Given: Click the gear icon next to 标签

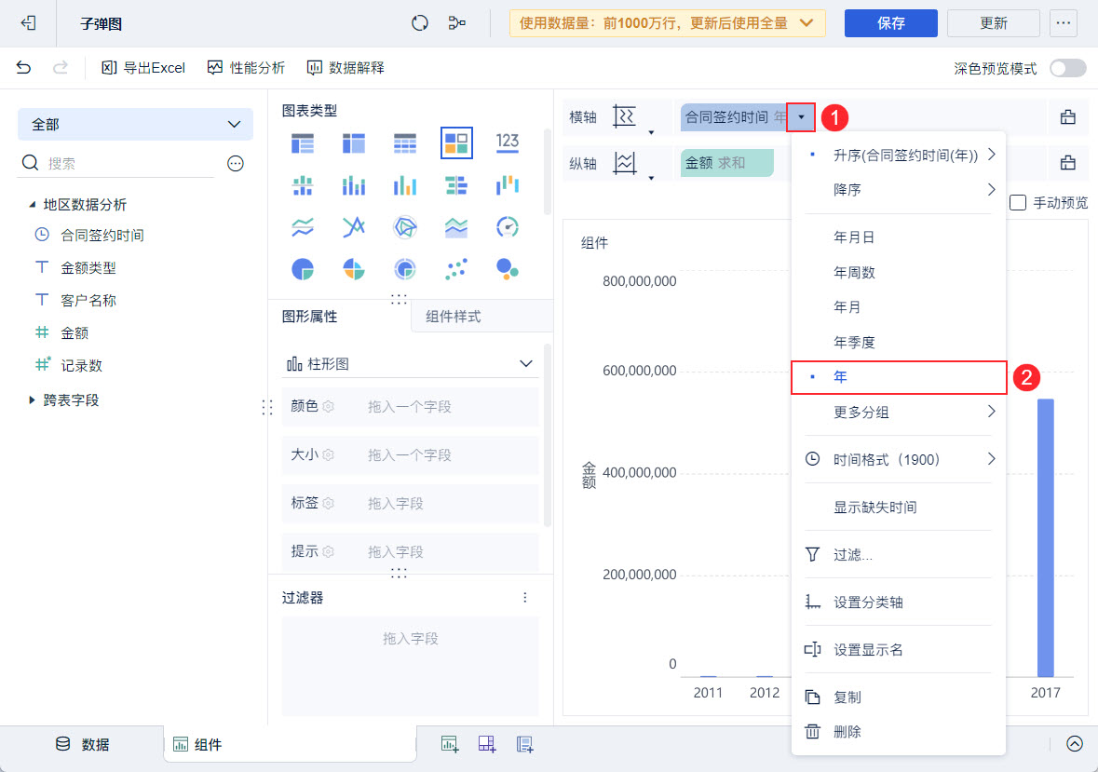Looking at the screenshot, I should (329, 503).
